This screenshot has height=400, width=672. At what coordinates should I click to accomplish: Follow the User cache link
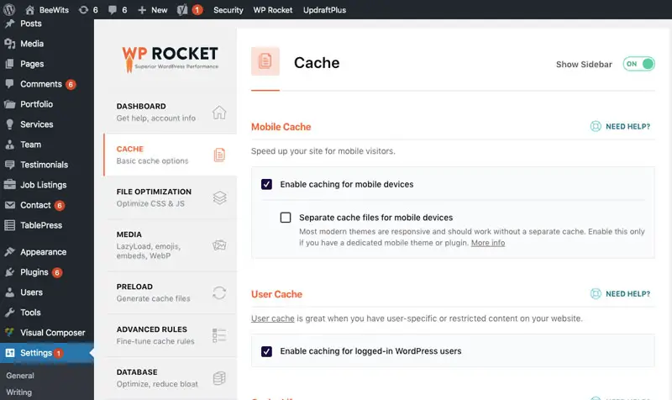pos(272,318)
